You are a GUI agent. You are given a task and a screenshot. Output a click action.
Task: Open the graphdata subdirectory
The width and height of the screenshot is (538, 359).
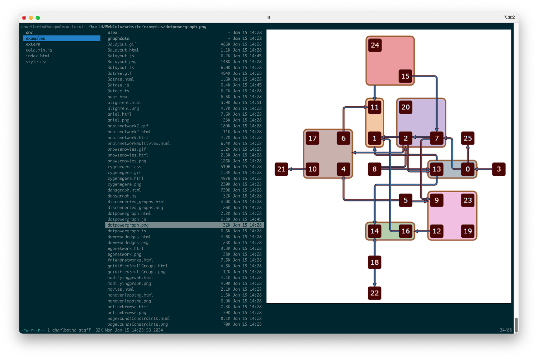(x=119, y=38)
